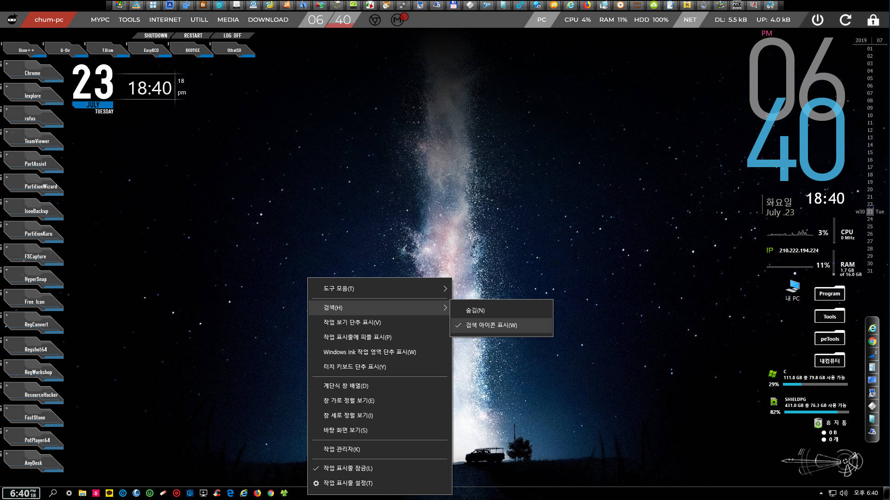This screenshot has height=500, width=890.
Task: Open the INTERNET dropdown in the top bar
Action: (x=165, y=19)
